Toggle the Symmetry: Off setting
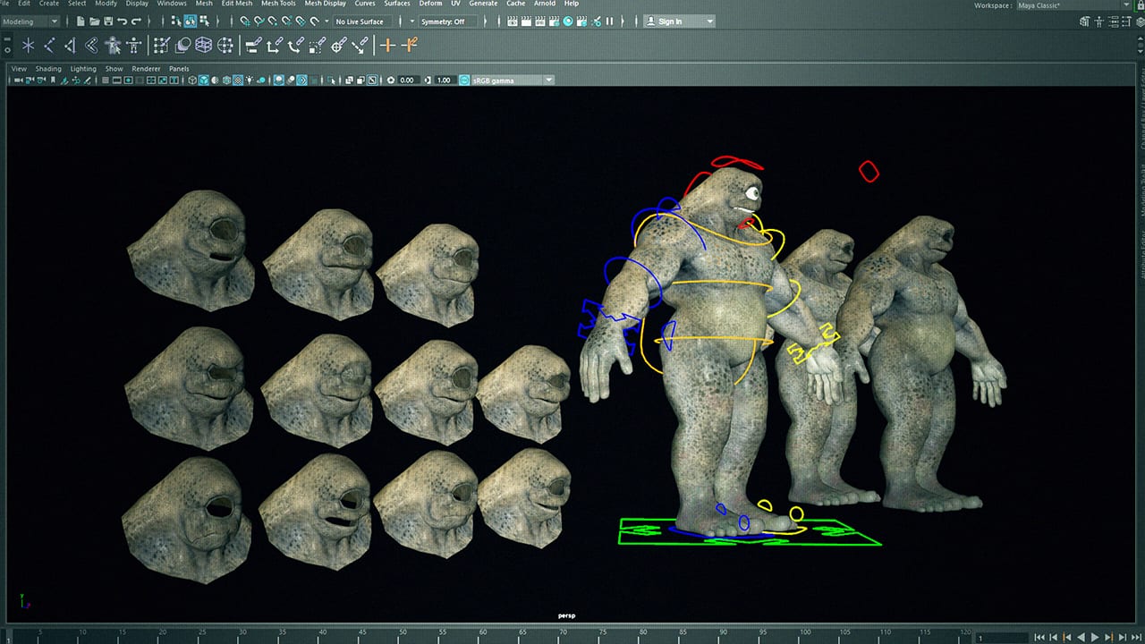This screenshot has width=1145, height=644. (x=443, y=21)
